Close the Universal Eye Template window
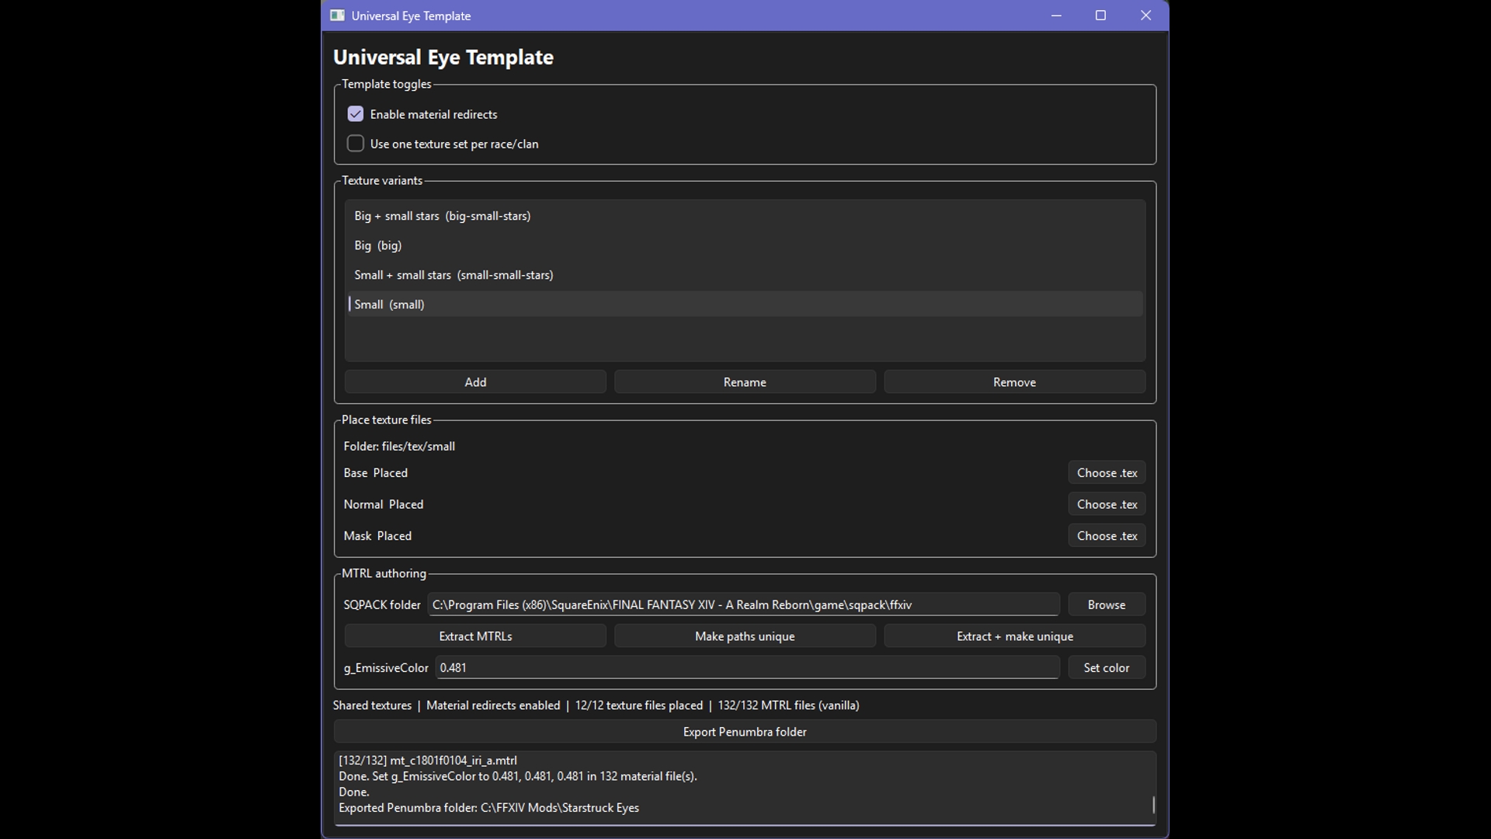Image resolution: width=1491 pixels, height=839 pixels. point(1145,16)
